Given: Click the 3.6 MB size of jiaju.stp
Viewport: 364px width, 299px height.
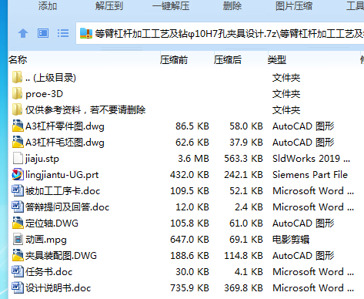Looking at the screenshot, I should (193, 159).
